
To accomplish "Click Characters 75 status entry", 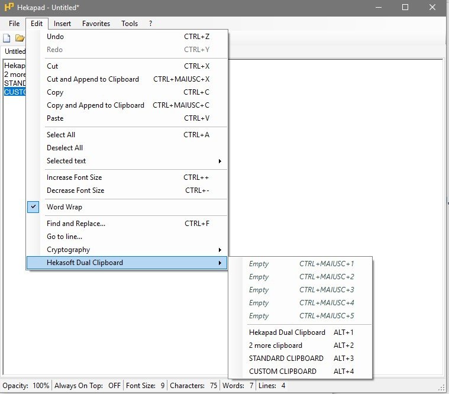I will coord(193,385).
